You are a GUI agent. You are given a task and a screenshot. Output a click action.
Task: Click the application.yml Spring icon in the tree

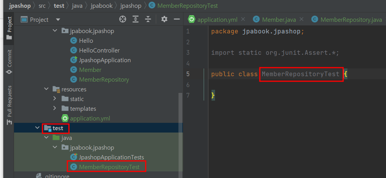[65, 119]
